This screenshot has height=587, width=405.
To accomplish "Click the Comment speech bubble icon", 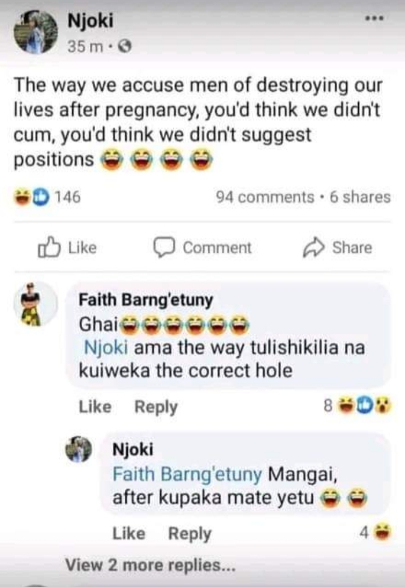I will 165,248.
